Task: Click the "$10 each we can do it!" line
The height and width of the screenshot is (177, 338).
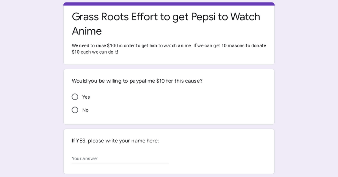Action: (x=95, y=52)
